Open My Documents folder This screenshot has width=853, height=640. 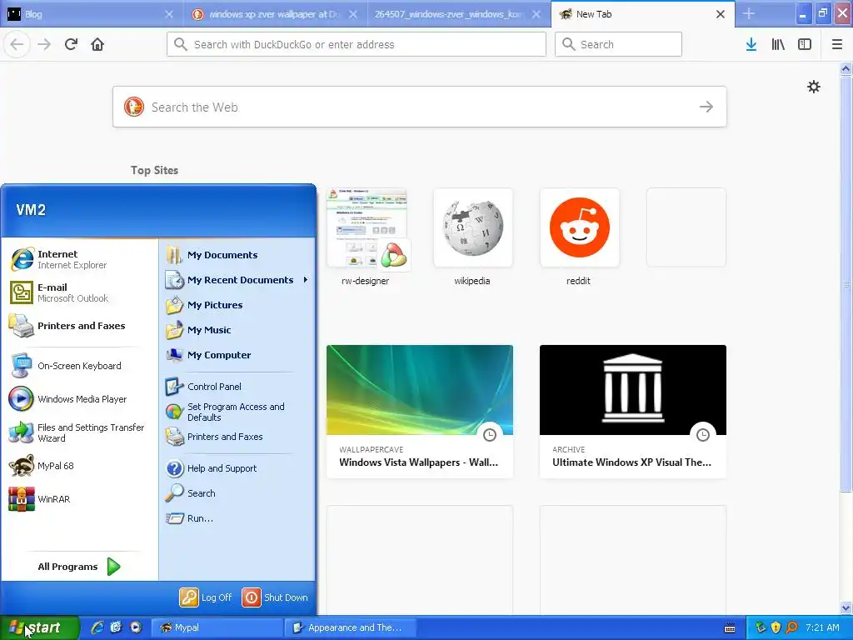[237, 255]
